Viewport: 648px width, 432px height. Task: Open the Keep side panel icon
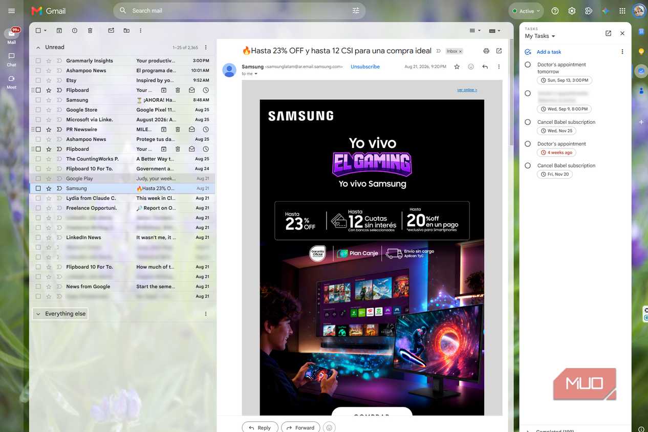(x=641, y=51)
